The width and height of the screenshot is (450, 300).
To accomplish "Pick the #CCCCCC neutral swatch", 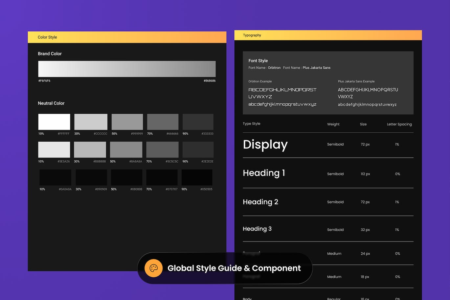I will [x=91, y=122].
